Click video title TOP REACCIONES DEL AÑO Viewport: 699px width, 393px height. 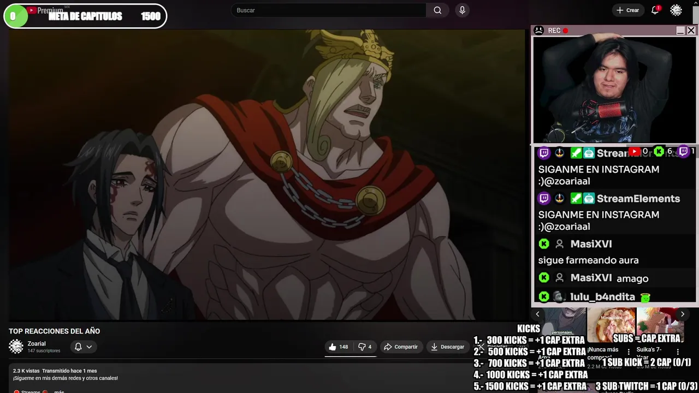(x=54, y=331)
